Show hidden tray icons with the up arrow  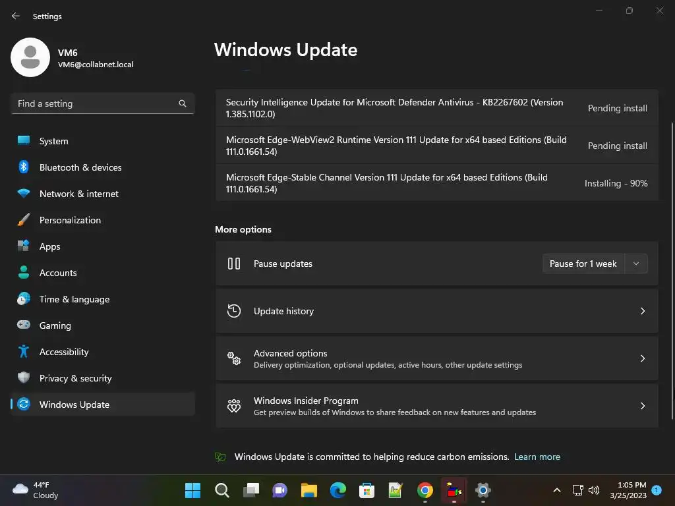pos(556,490)
